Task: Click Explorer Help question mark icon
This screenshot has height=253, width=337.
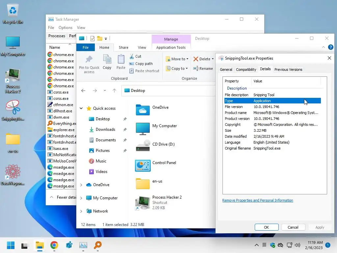Action: [330, 47]
